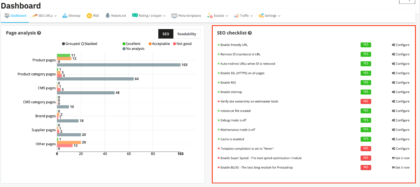
Task: Open the Robots.txt tab
Action: click(116, 16)
